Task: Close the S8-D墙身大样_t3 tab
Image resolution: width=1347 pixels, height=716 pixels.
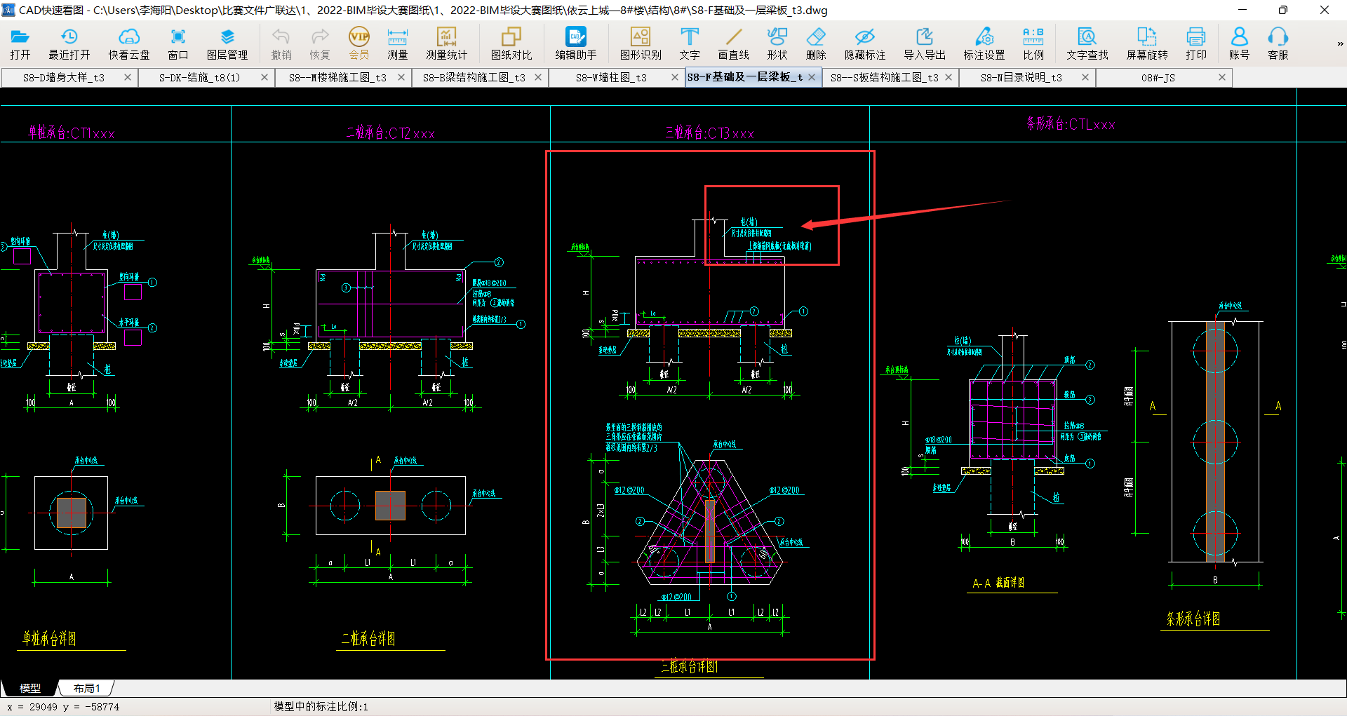Action: (x=127, y=77)
